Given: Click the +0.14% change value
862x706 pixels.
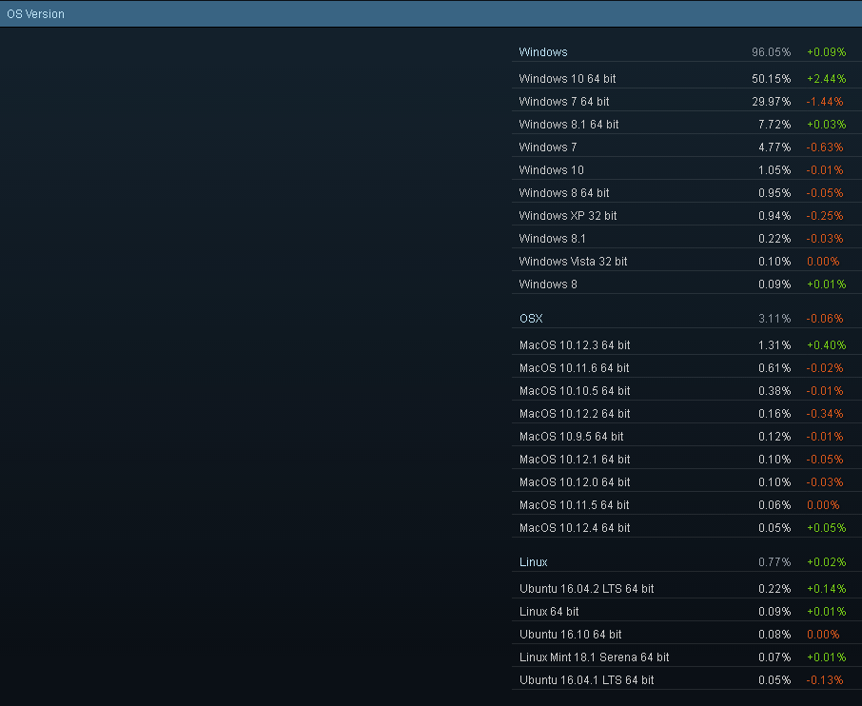Looking at the screenshot, I should click(826, 589).
